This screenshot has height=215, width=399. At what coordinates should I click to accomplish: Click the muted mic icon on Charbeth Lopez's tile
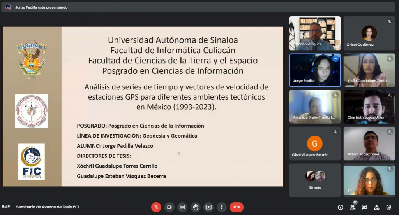click(x=390, y=95)
